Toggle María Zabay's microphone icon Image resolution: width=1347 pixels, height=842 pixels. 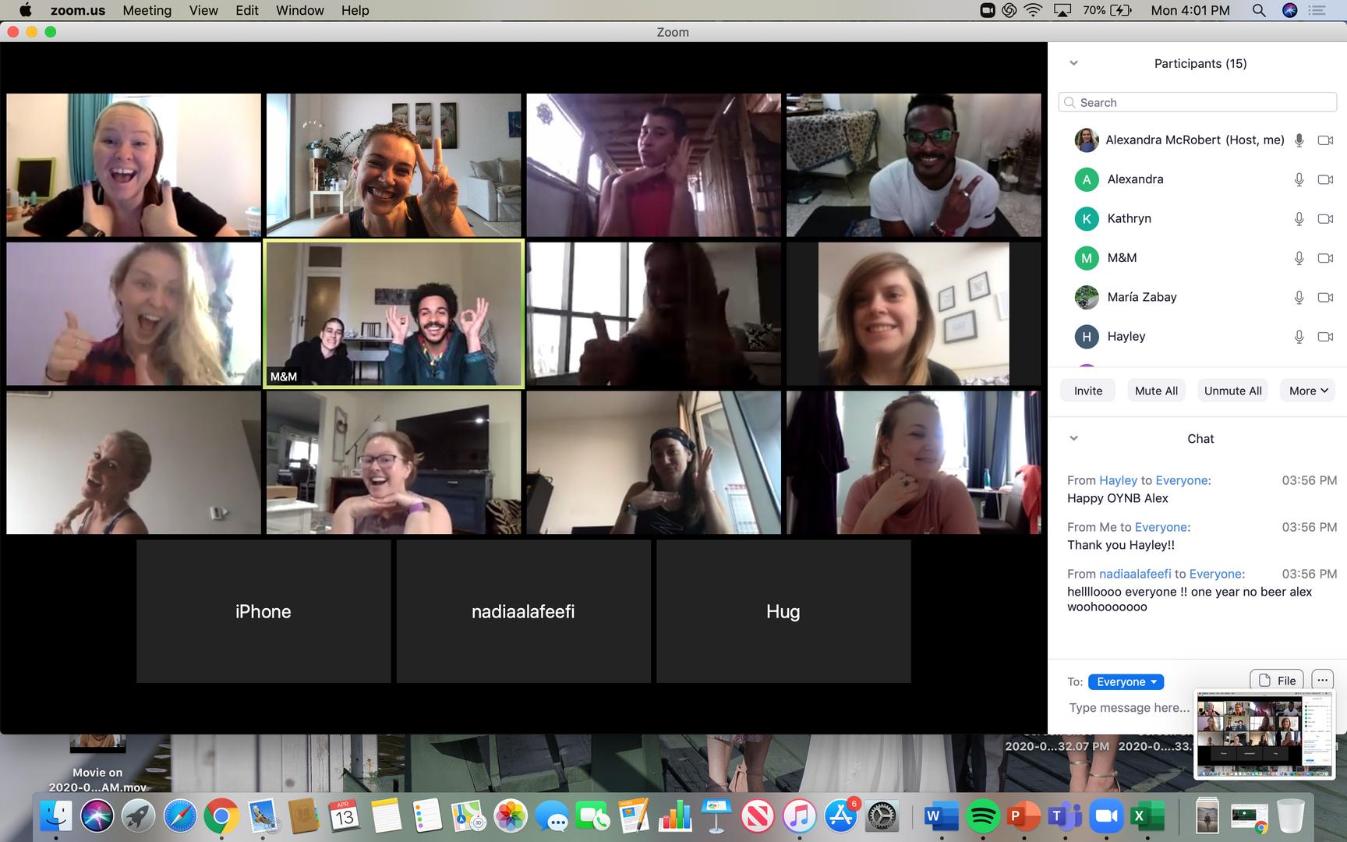point(1299,297)
